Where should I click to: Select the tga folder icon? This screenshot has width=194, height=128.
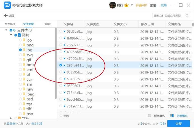click(x=24, y=104)
